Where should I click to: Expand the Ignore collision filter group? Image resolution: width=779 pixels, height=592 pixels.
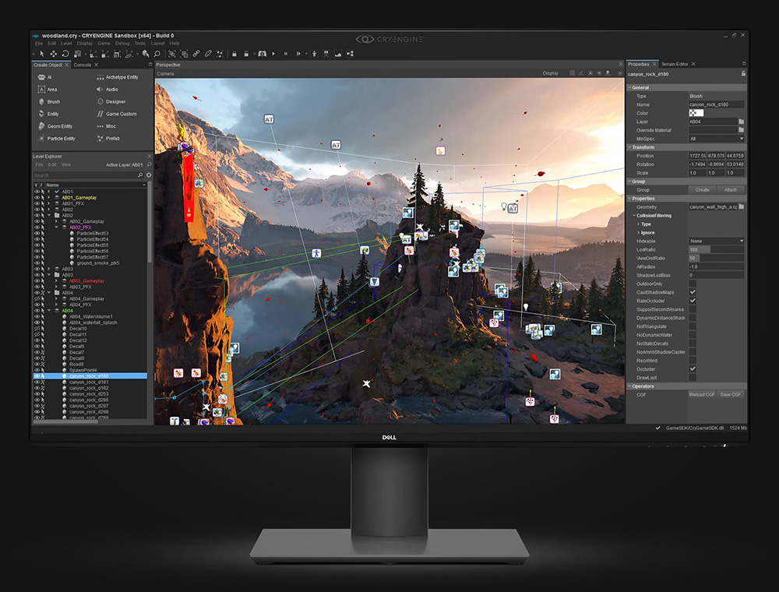639,232
